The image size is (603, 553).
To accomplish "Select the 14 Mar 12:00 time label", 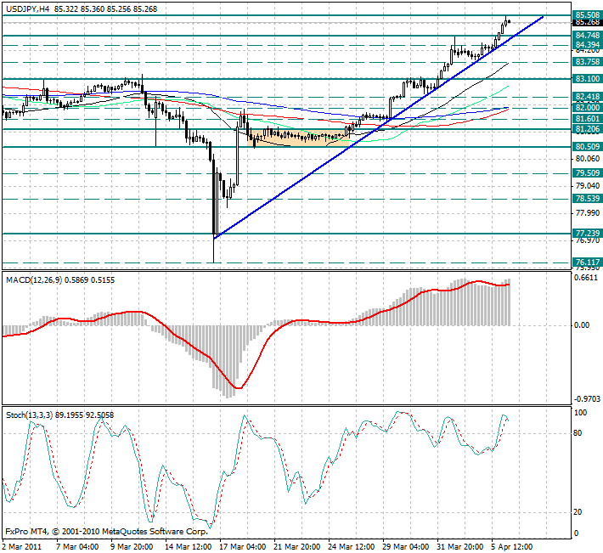I will coord(188,547).
